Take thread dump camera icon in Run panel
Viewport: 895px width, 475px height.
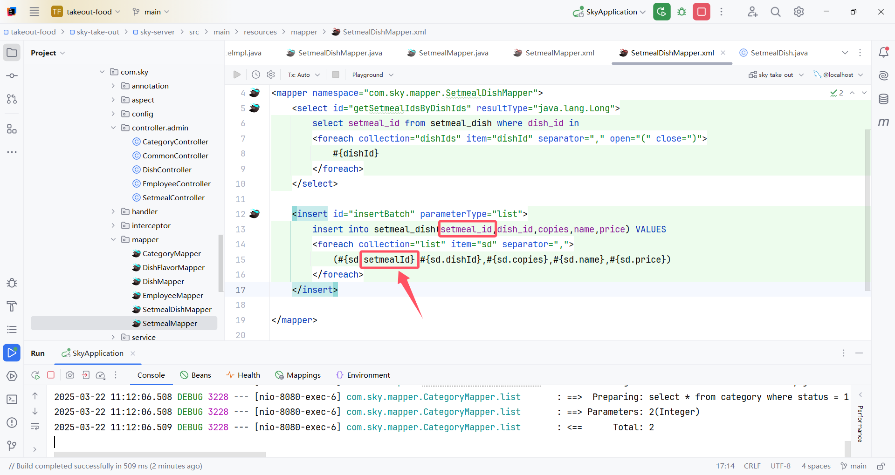[70, 375]
